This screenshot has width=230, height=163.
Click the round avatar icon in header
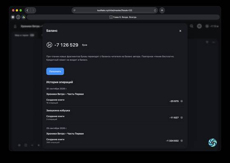[x=199, y=26]
